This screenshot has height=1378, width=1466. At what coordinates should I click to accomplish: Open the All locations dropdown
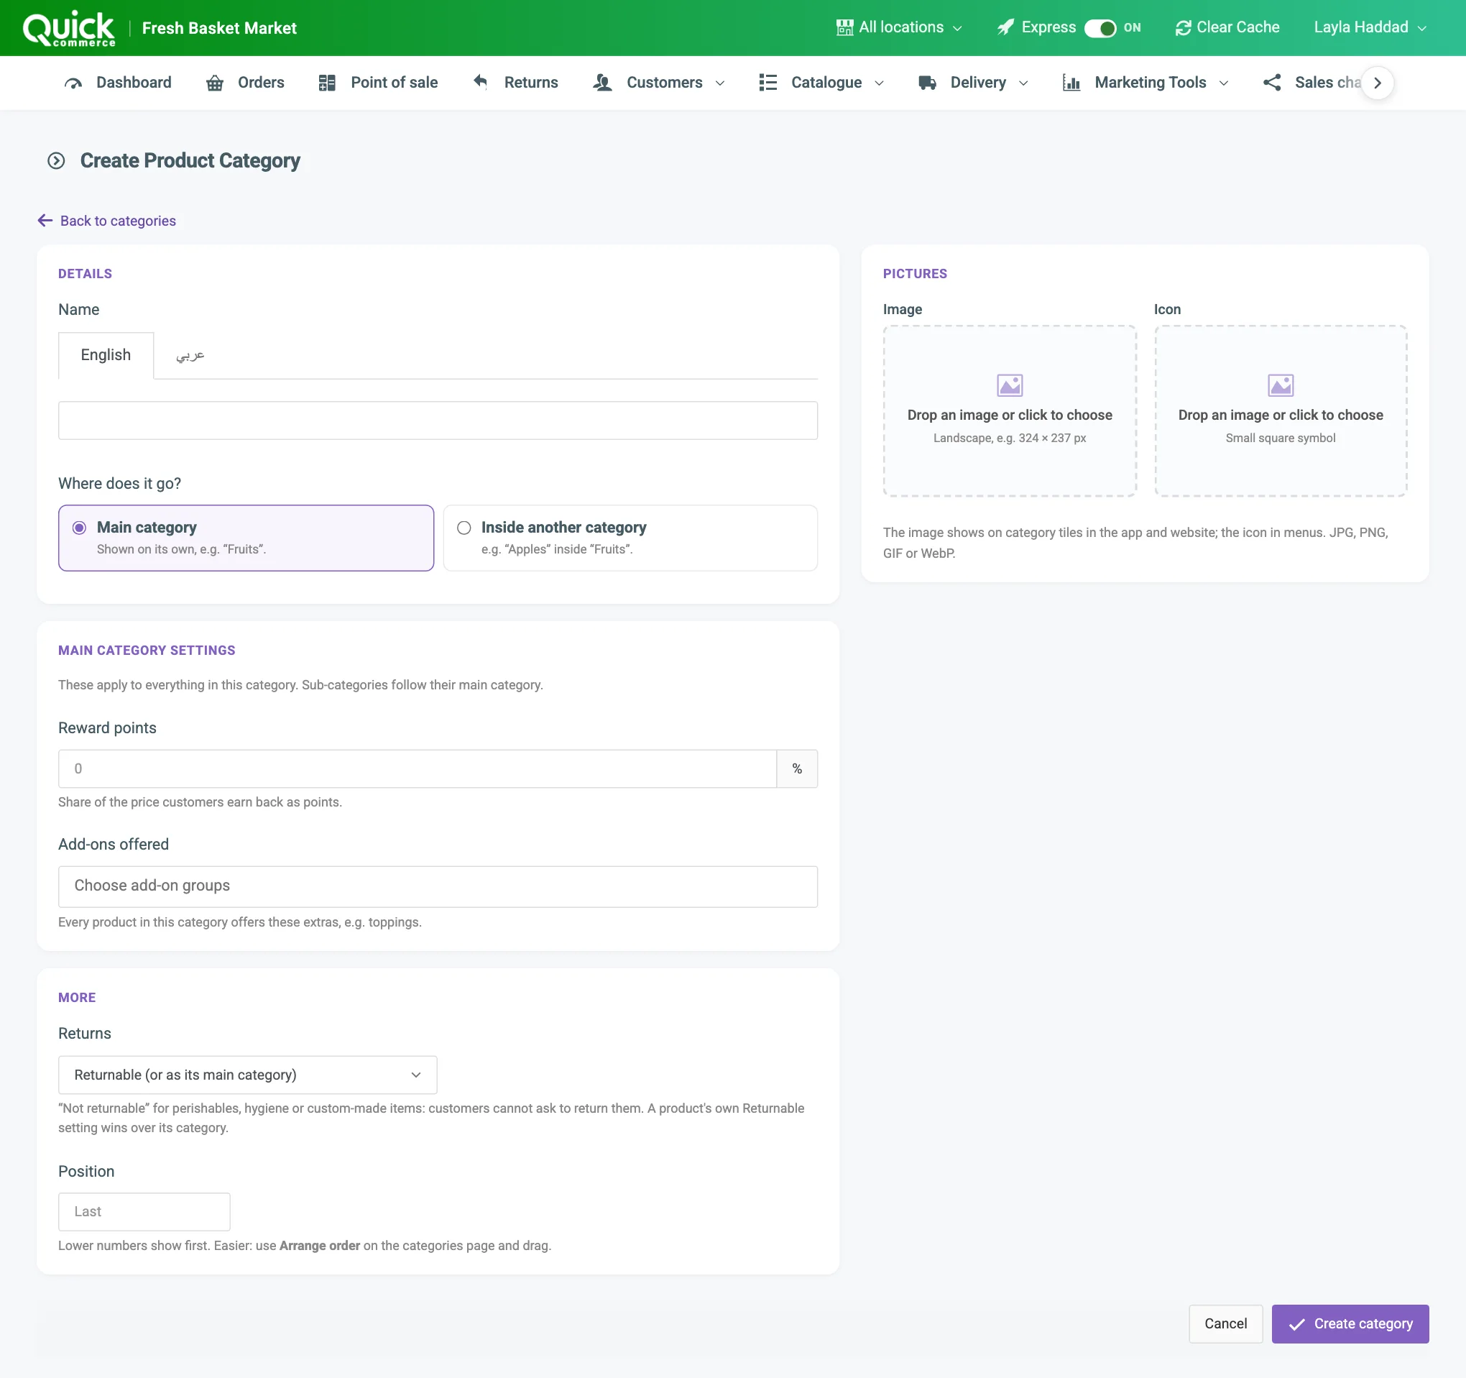tap(900, 27)
